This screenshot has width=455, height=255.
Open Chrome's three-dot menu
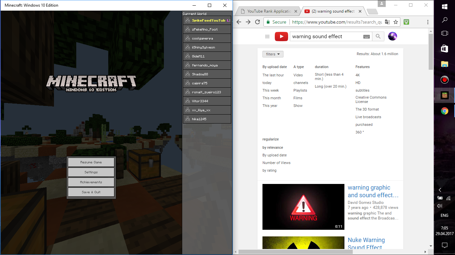click(x=428, y=22)
